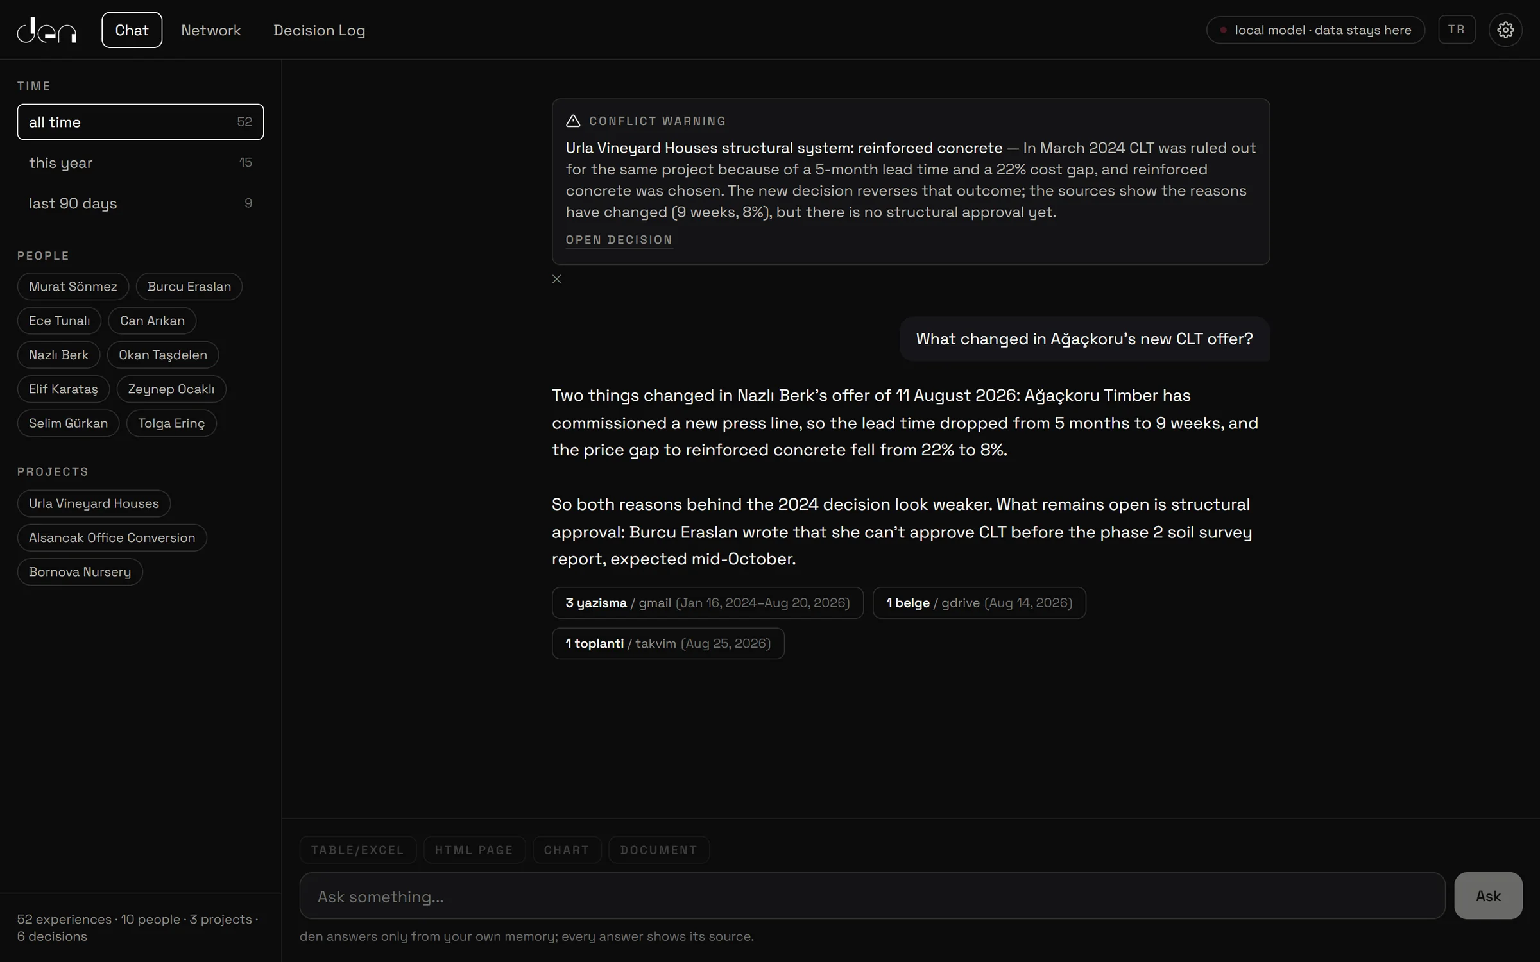Click the OPEN DECISION link

619,240
